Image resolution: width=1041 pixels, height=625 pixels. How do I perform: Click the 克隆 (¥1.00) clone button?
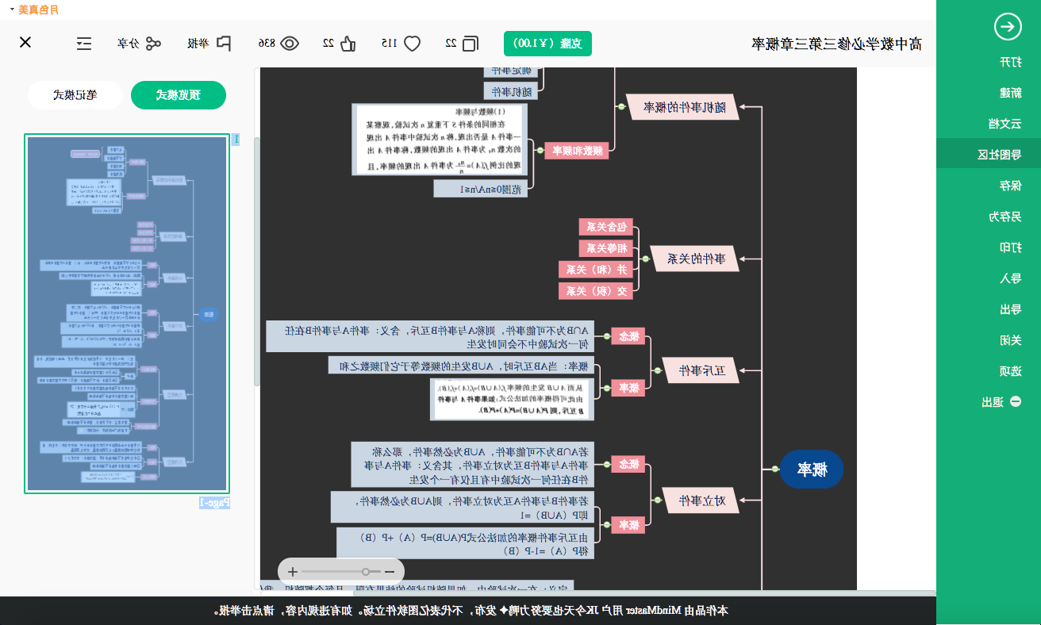pos(547,43)
